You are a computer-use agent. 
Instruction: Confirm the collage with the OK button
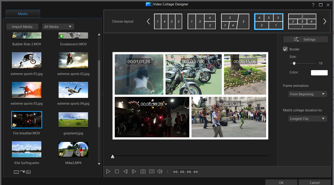[281, 182]
